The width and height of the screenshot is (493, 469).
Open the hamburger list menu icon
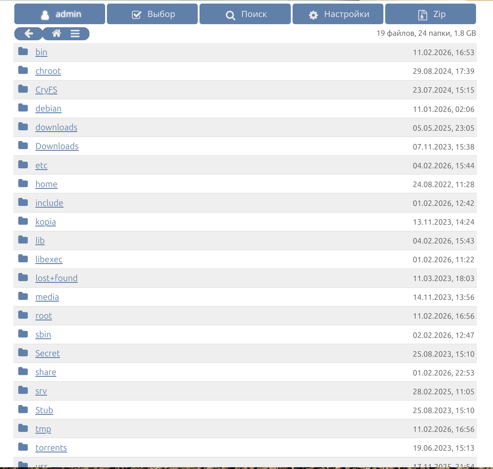point(75,34)
